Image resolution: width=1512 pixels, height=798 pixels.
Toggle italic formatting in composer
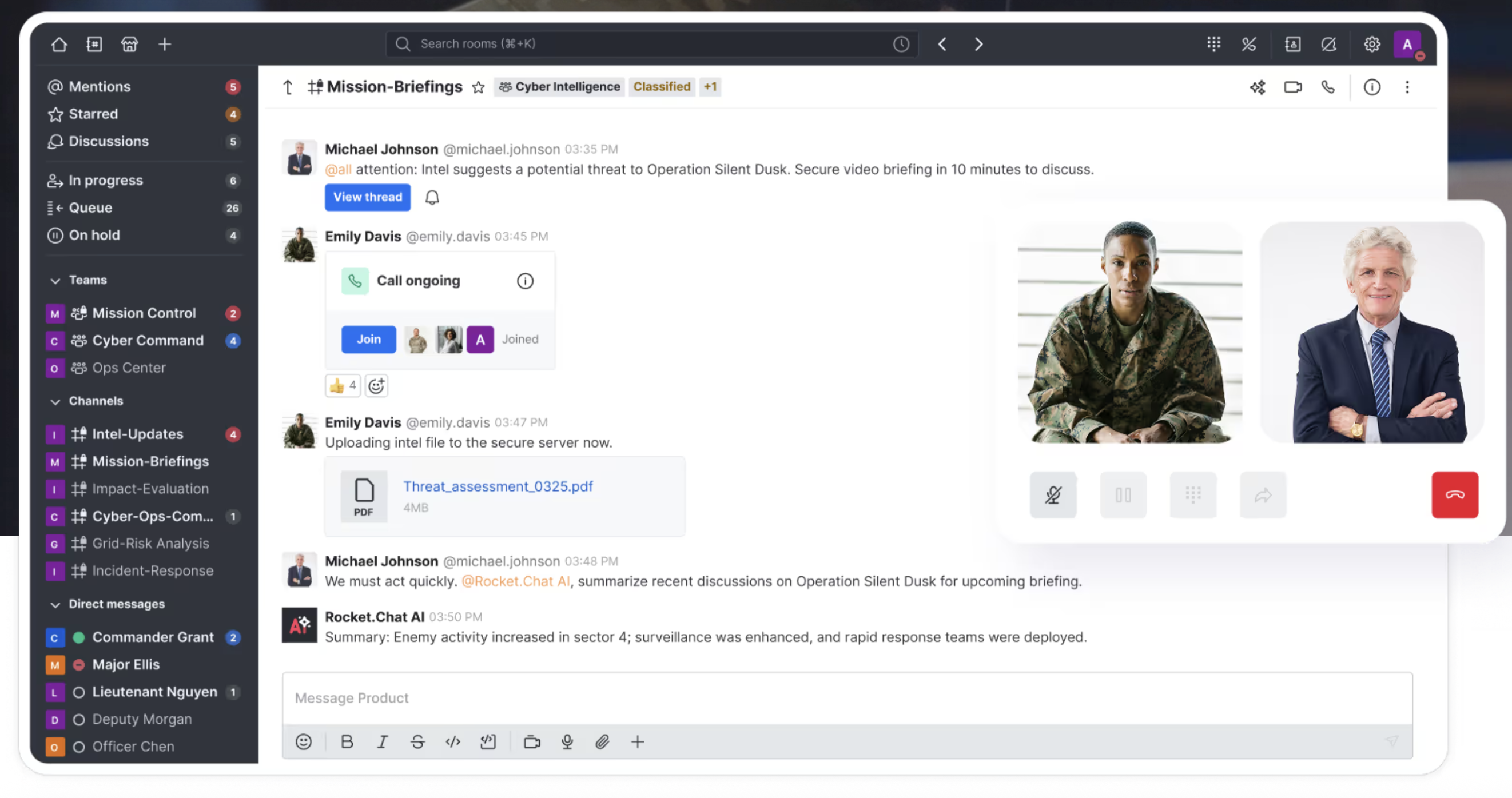(382, 741)
